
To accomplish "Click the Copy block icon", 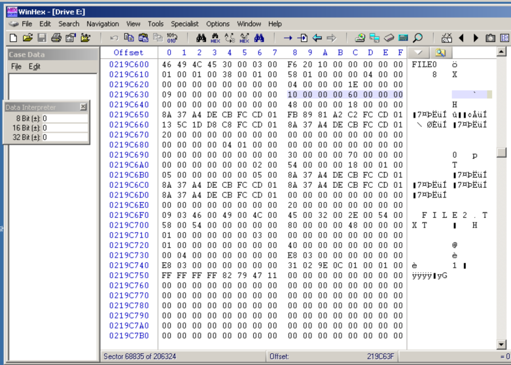I will [x=129, y=38].
